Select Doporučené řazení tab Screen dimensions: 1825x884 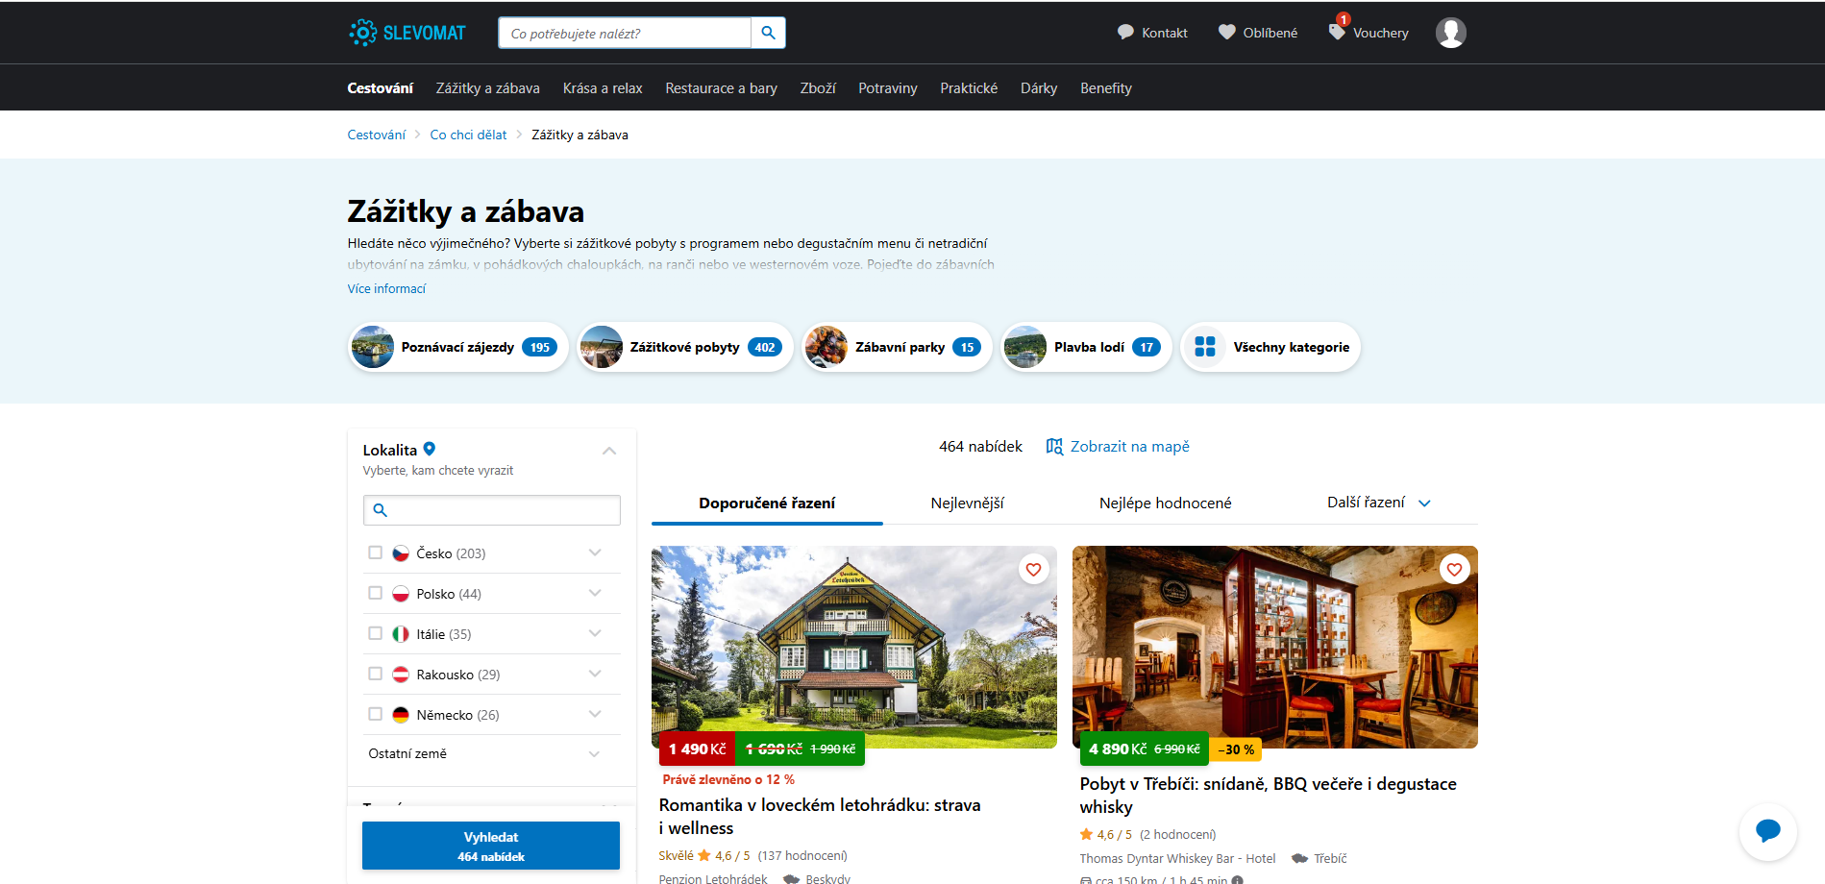(x=767, y=503)
